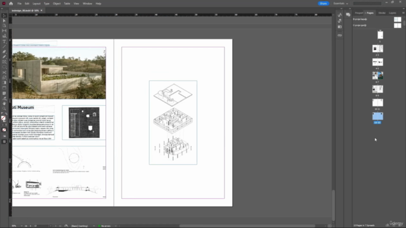Click the Home icon in top bar

pyautogui.click(x=11, y=4)
